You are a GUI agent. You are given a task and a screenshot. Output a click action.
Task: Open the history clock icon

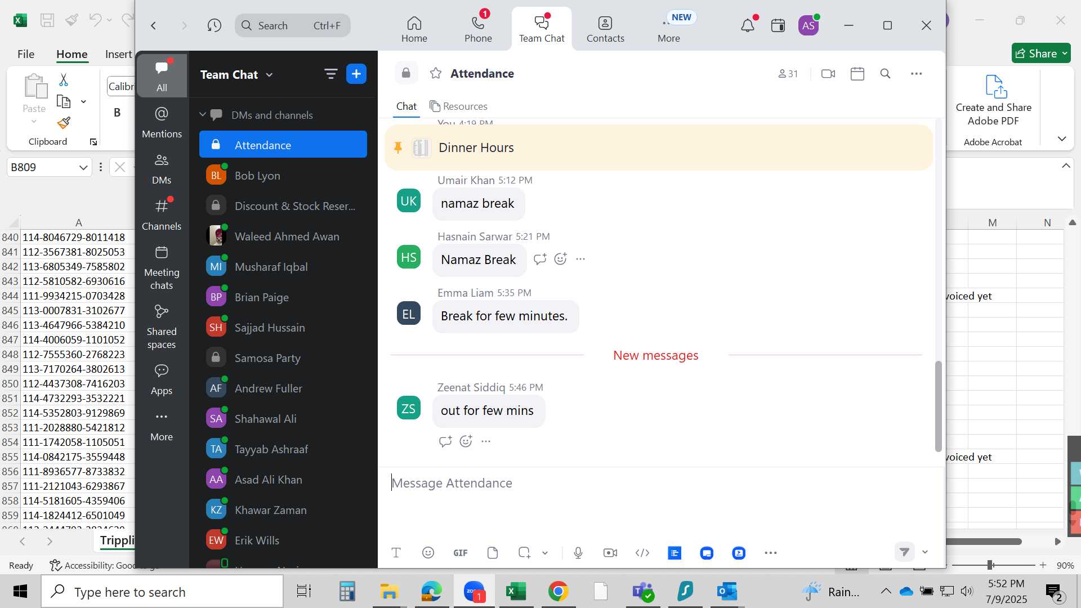pos(214,25)
